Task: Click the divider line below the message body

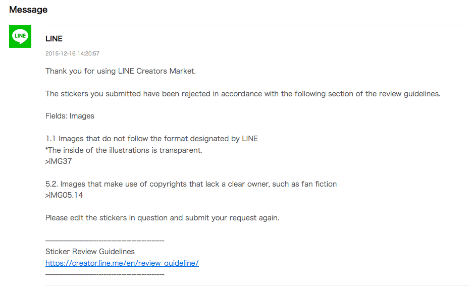Action: point(257,285)
